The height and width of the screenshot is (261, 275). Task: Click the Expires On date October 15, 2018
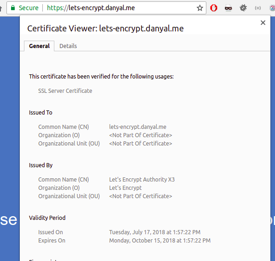160,240
